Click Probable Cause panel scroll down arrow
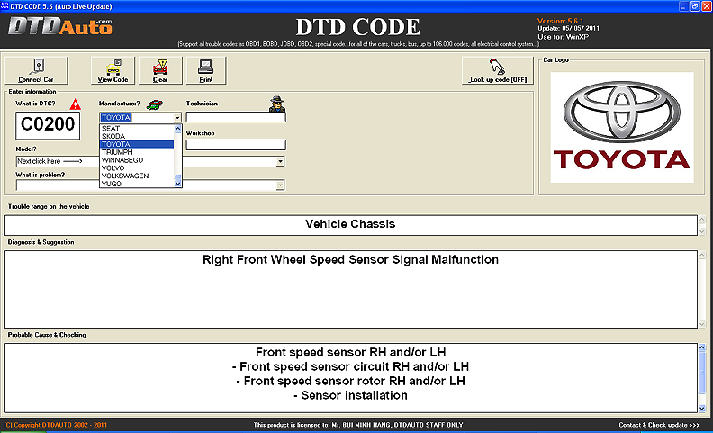This screenshot has height=433, width=713. click(x=701, y=409)
